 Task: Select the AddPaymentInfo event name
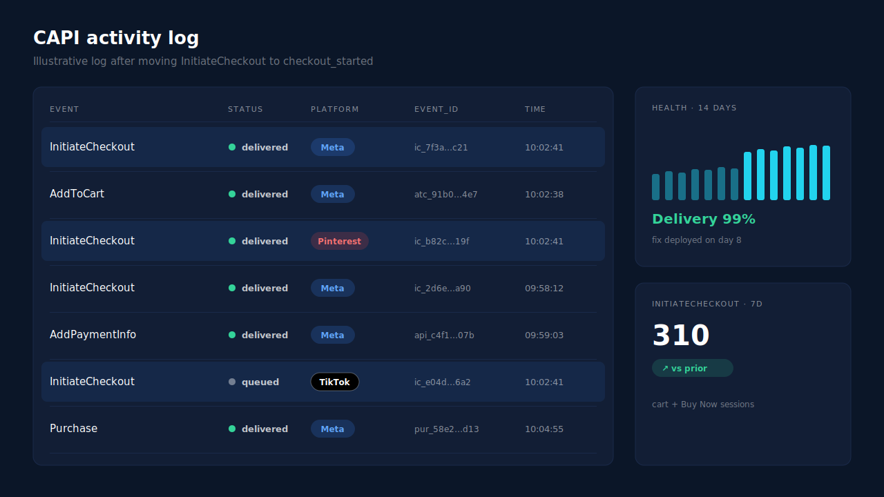click(93, 335)
